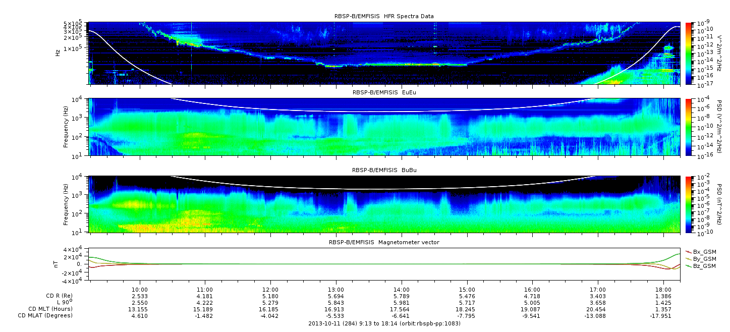Click the 13:00 time axis label

tap(336, 289)
